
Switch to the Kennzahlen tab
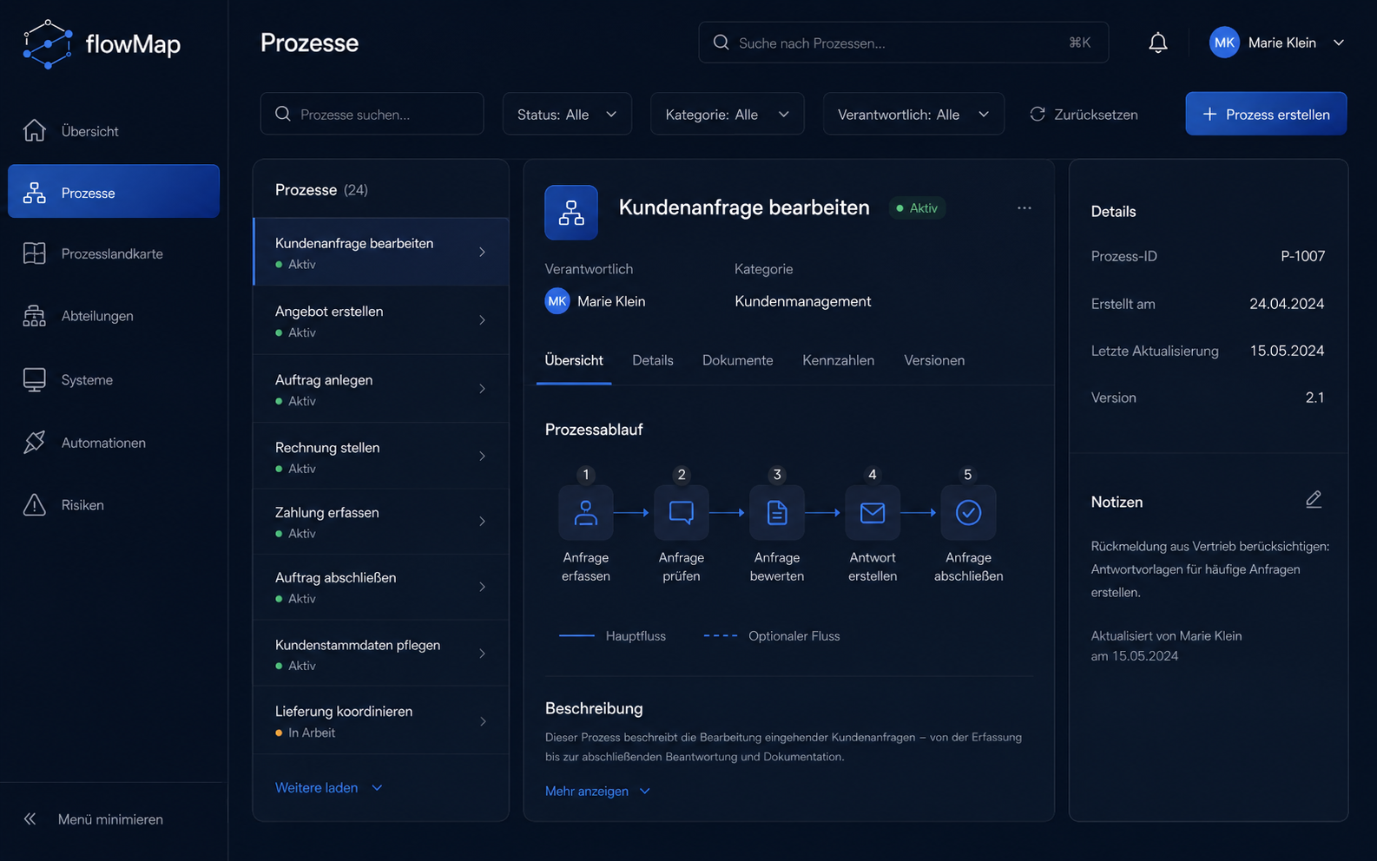coord(838,360)
